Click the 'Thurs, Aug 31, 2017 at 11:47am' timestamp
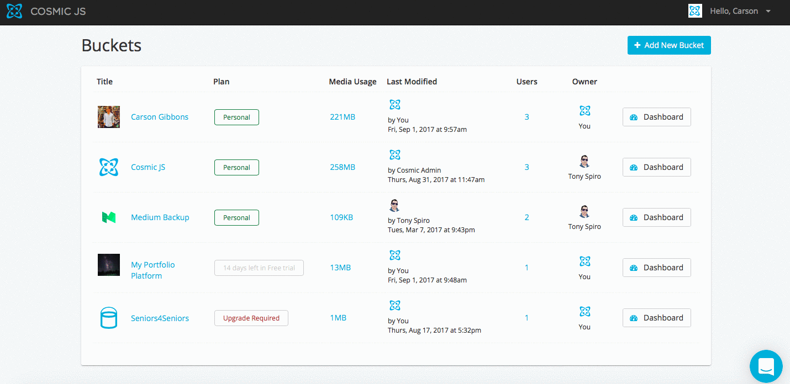The image size is (790, 384). click(436, 180)
